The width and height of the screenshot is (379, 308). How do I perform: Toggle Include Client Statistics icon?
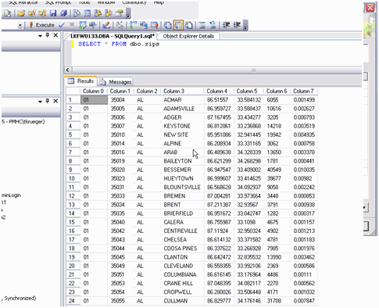144,25
